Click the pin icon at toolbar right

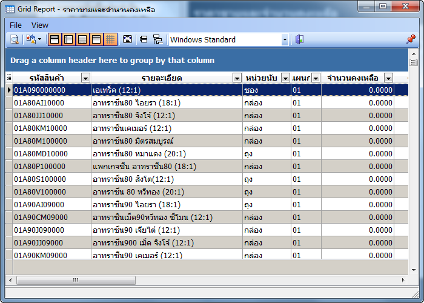(x=411, y=39)
